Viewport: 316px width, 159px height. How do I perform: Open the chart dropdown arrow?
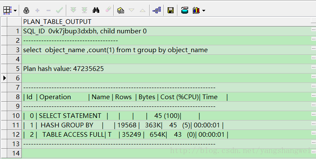coord(204,11)
